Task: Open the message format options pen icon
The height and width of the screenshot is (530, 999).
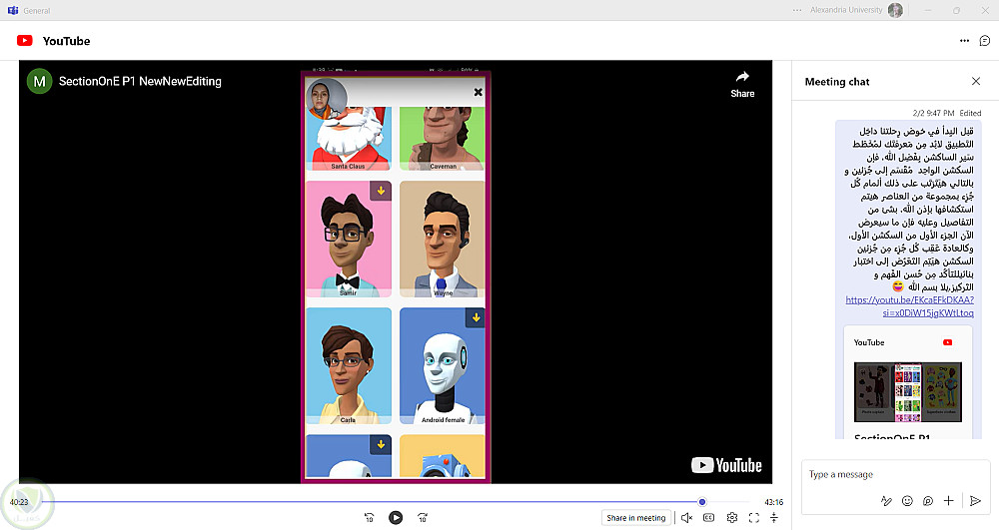Action: pyautogui.click(x=886, y=501)
